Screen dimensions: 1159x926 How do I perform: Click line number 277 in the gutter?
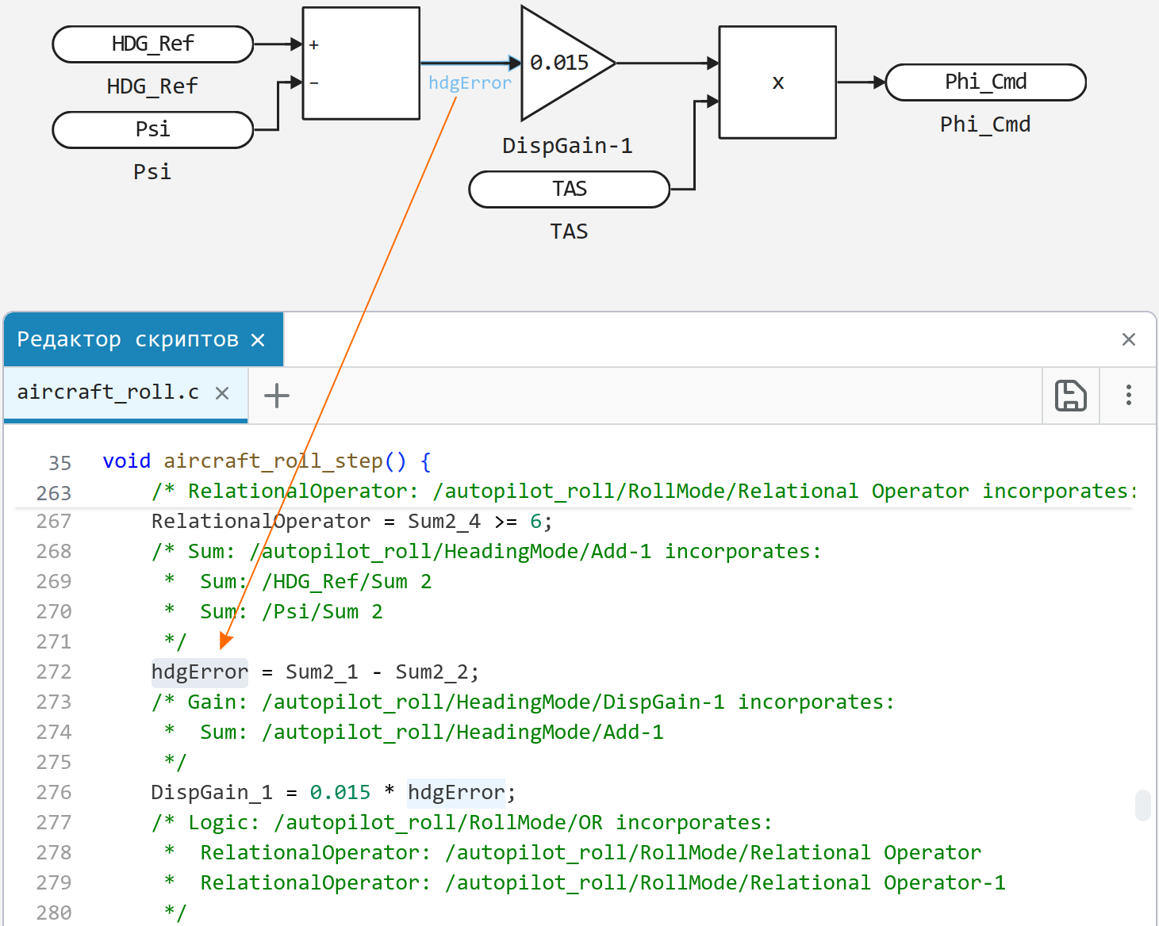point(54,823)
